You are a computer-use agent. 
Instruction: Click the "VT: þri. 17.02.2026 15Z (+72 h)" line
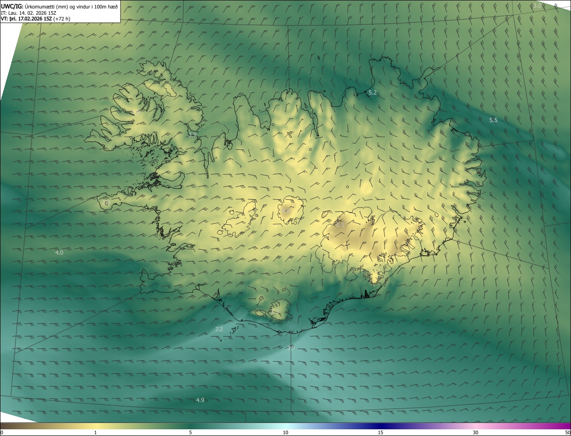pos(36,19)
